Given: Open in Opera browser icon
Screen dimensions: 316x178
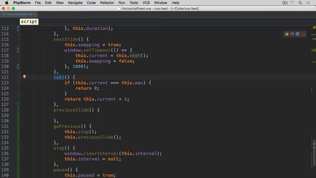Looking at the screenshot, I should [303, 34].
